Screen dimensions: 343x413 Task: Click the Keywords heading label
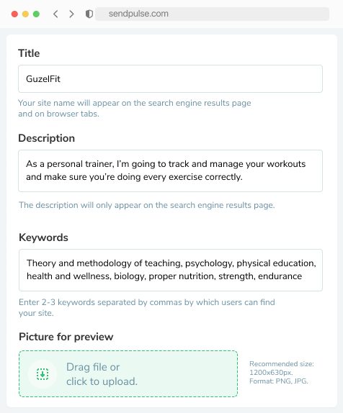coord(43,237)
